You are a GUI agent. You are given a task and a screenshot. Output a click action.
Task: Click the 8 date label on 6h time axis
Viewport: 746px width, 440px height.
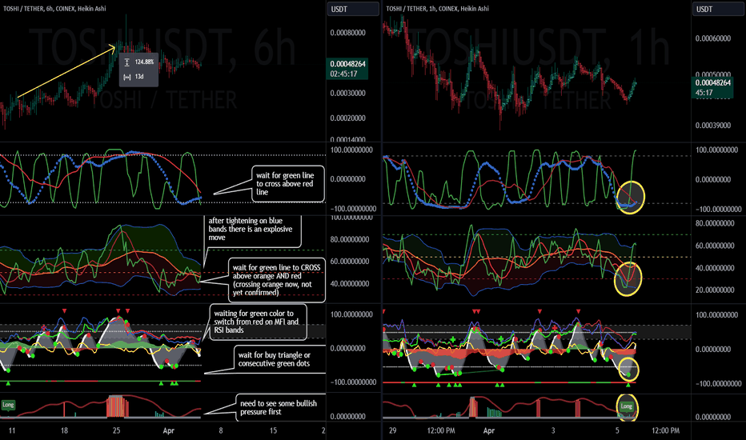(221, 430)
